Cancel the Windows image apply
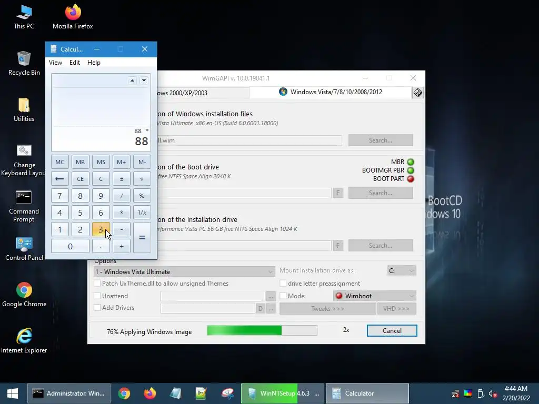 click(392, 330)
